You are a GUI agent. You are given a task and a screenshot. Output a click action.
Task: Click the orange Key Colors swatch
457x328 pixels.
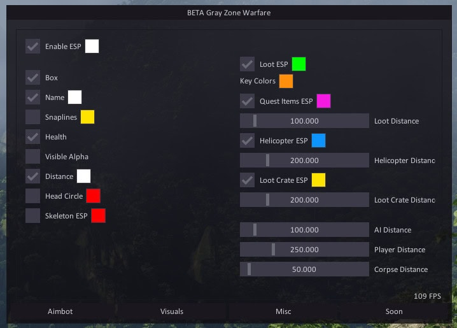286,82
